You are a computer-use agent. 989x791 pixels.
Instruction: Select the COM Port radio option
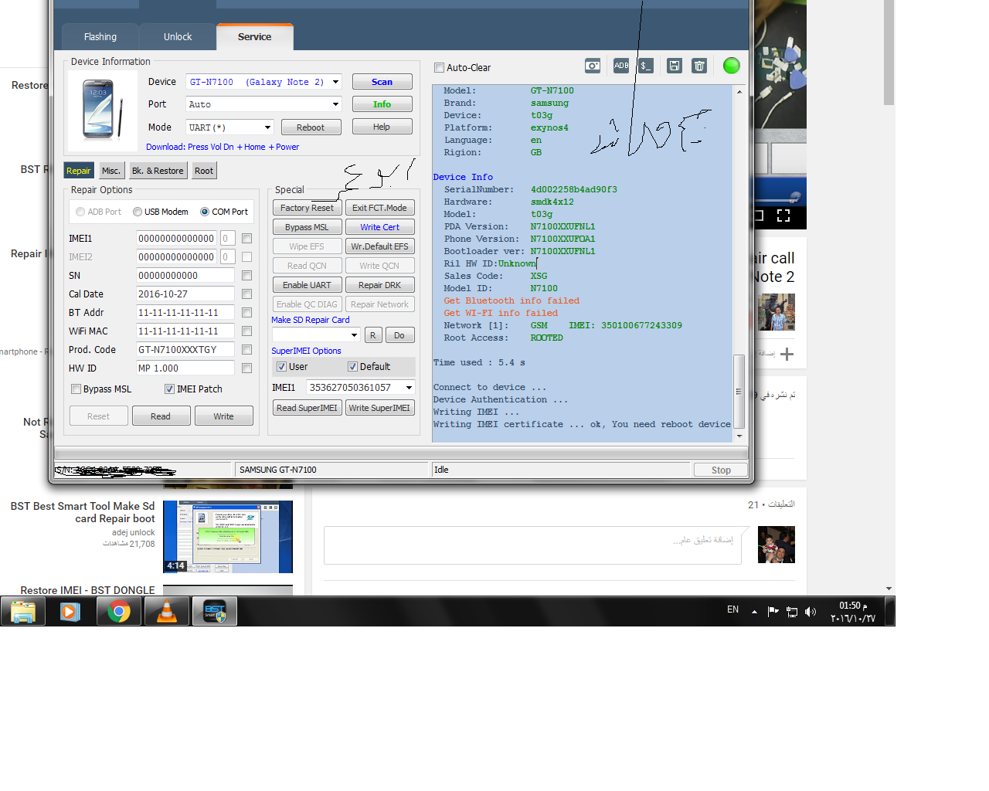tap(205, 212)
